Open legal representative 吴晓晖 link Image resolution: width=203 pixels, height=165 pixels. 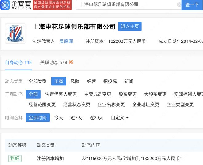[x=66, y=41]
